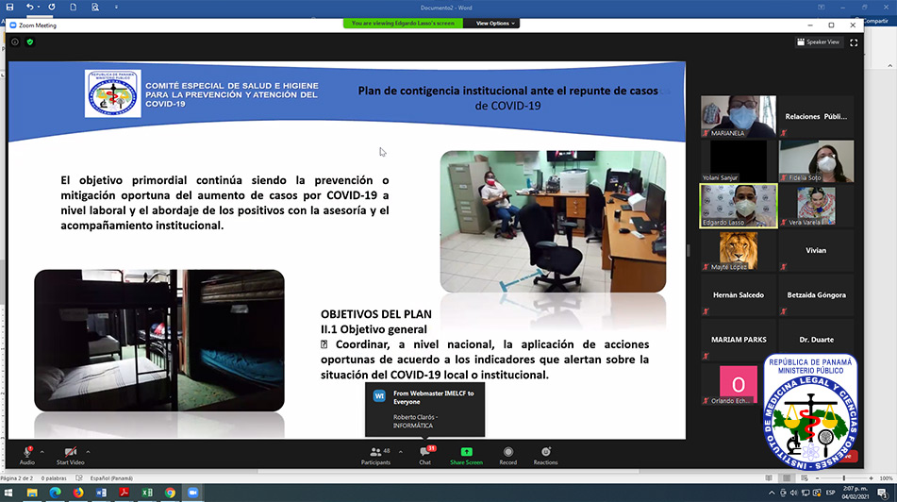Viewport: 897px width, 502px height.
Task: Click the green encryption shield icon
Action: (x=30, y=42)
